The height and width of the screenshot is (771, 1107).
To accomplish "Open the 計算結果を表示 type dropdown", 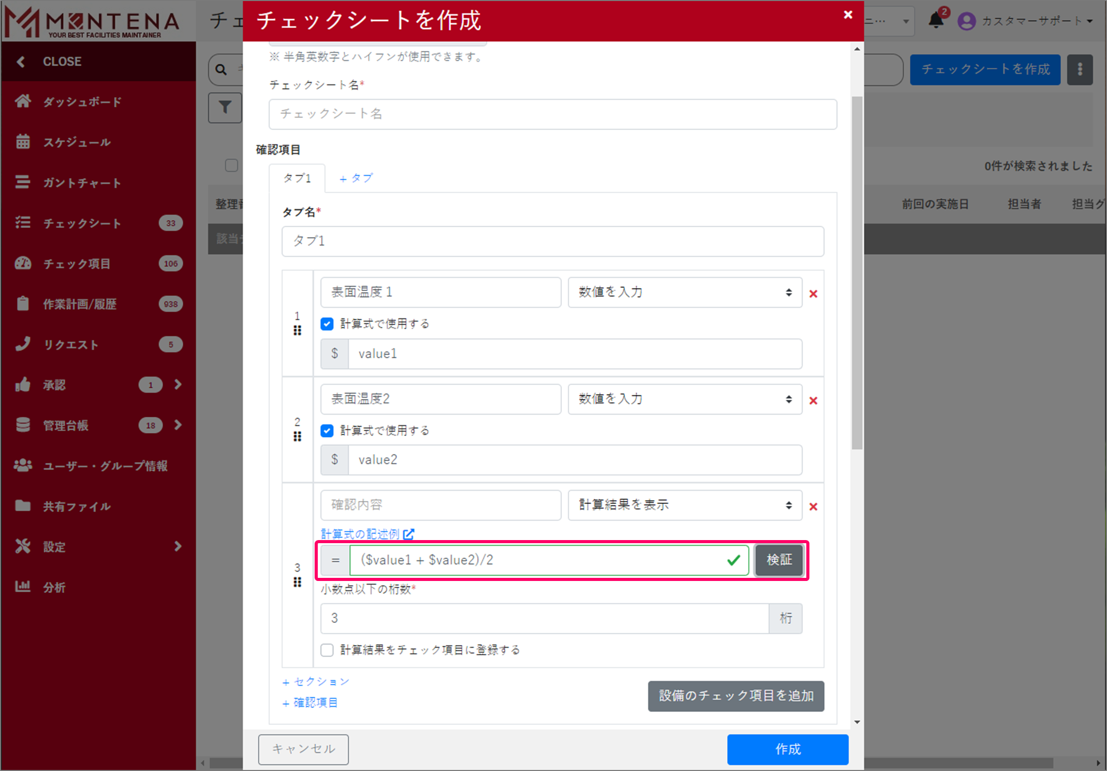I will point(685,505).
